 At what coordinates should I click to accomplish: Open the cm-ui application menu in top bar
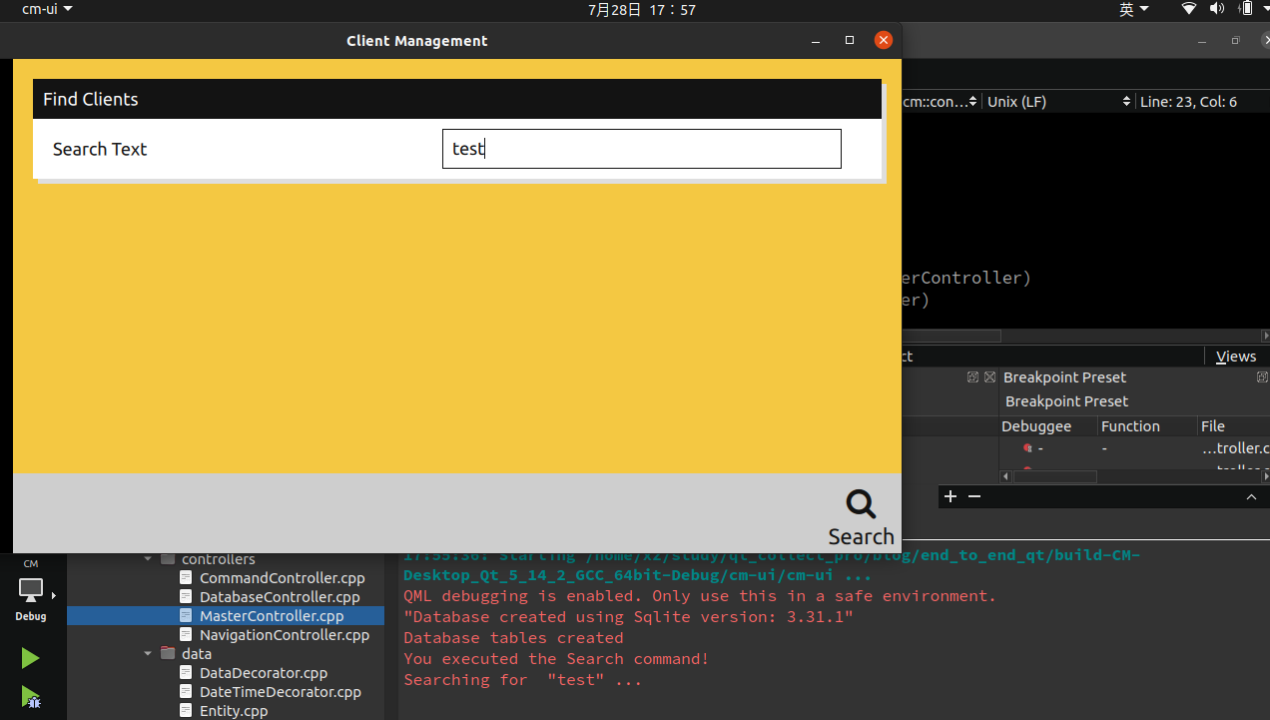[47, 9]
